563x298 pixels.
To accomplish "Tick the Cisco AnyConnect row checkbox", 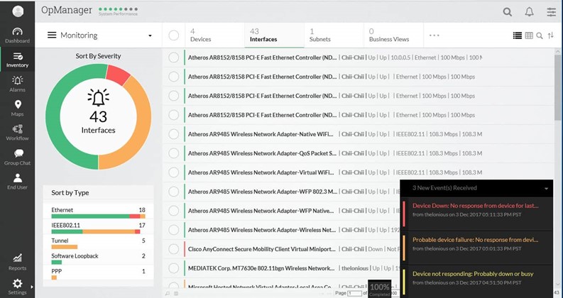I will [174, 249].
